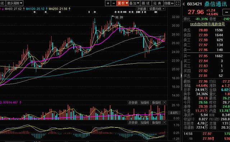230x142 pixels.
Task: Toggle fullscreen chart view icon
Action: click(x=178, y=3)
